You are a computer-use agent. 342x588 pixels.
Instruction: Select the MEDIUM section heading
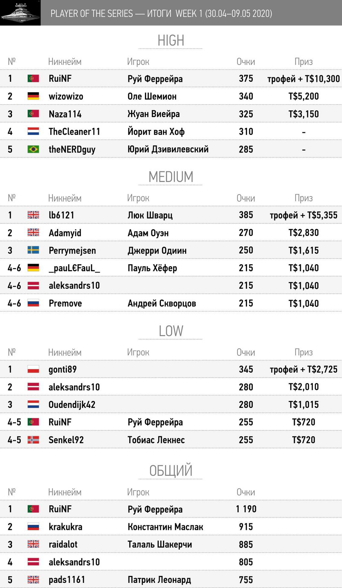(171, 177)
